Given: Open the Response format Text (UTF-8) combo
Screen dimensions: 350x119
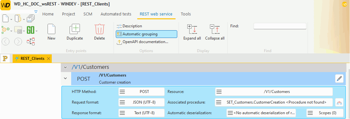Looking at the screenshot, I should [141, 113].
